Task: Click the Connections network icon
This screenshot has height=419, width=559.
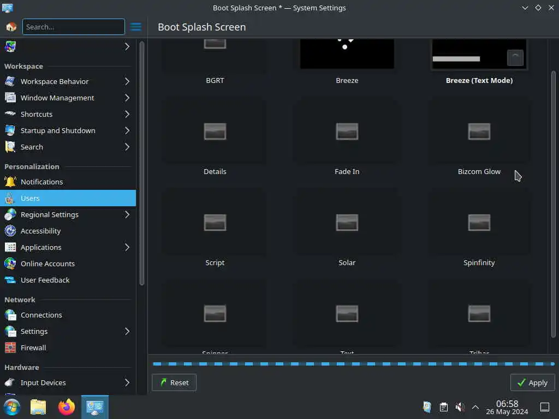Action: [10, 315]
